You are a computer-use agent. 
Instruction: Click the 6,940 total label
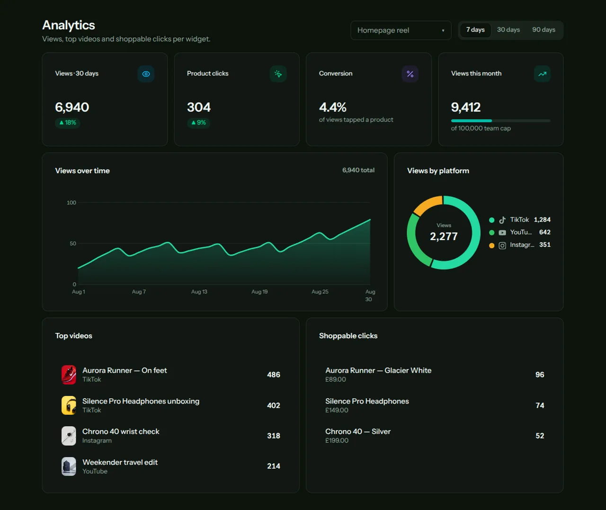[358, 170]
